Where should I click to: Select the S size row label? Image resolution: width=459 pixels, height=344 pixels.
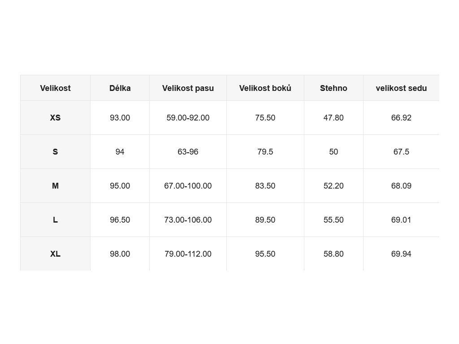(x=55, y=152)
